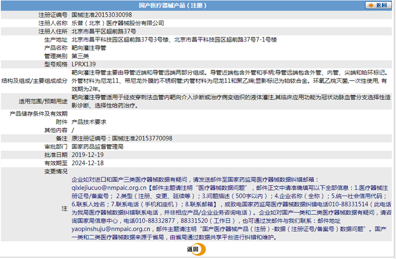Select the model specification LPRX139

[83, 64]
